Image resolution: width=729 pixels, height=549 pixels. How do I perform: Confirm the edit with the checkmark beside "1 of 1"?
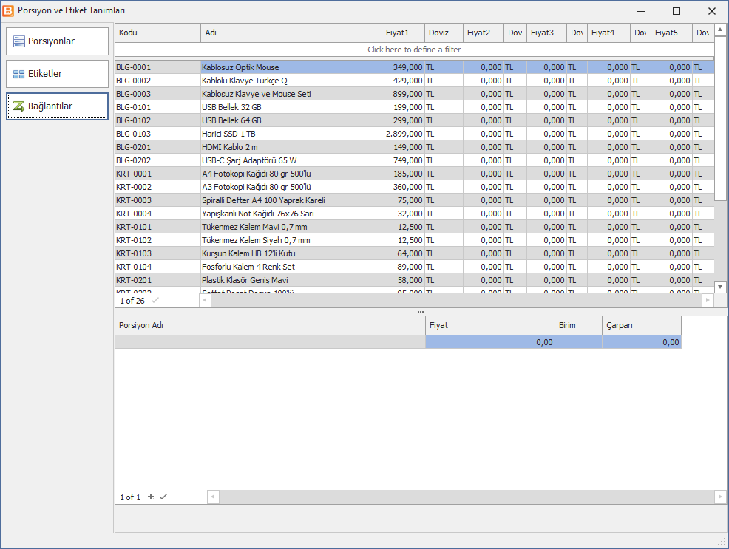click(x=163, y=497)
